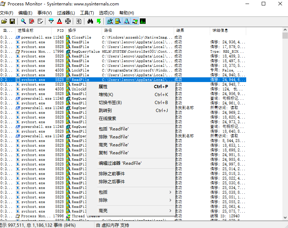Click the vertical scrollbar thumb
Image resolution: width=288 pixels, height=228 pixels.
pos(285,35)
